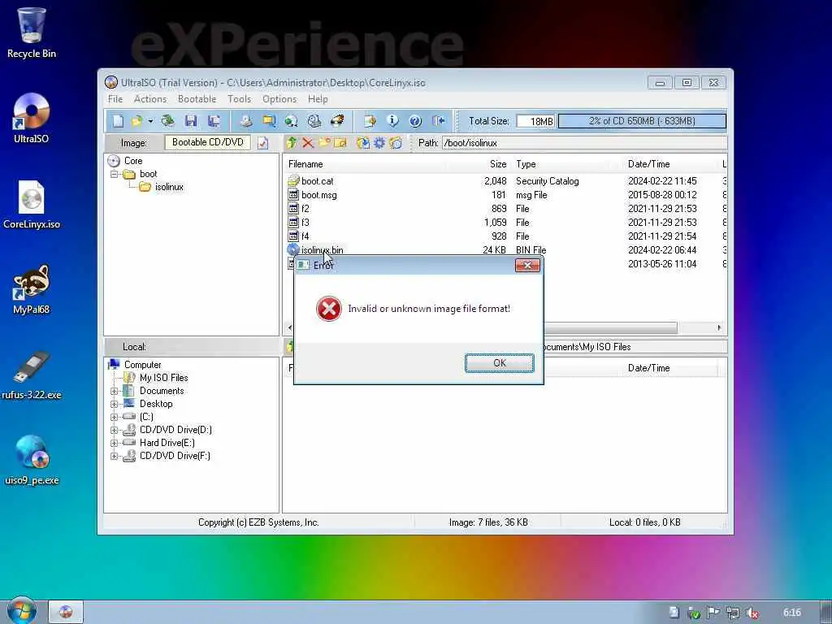832x624 pixels.
Task: Click the folder-with-clock icon right of gear
Action: [x=396, y=143]
